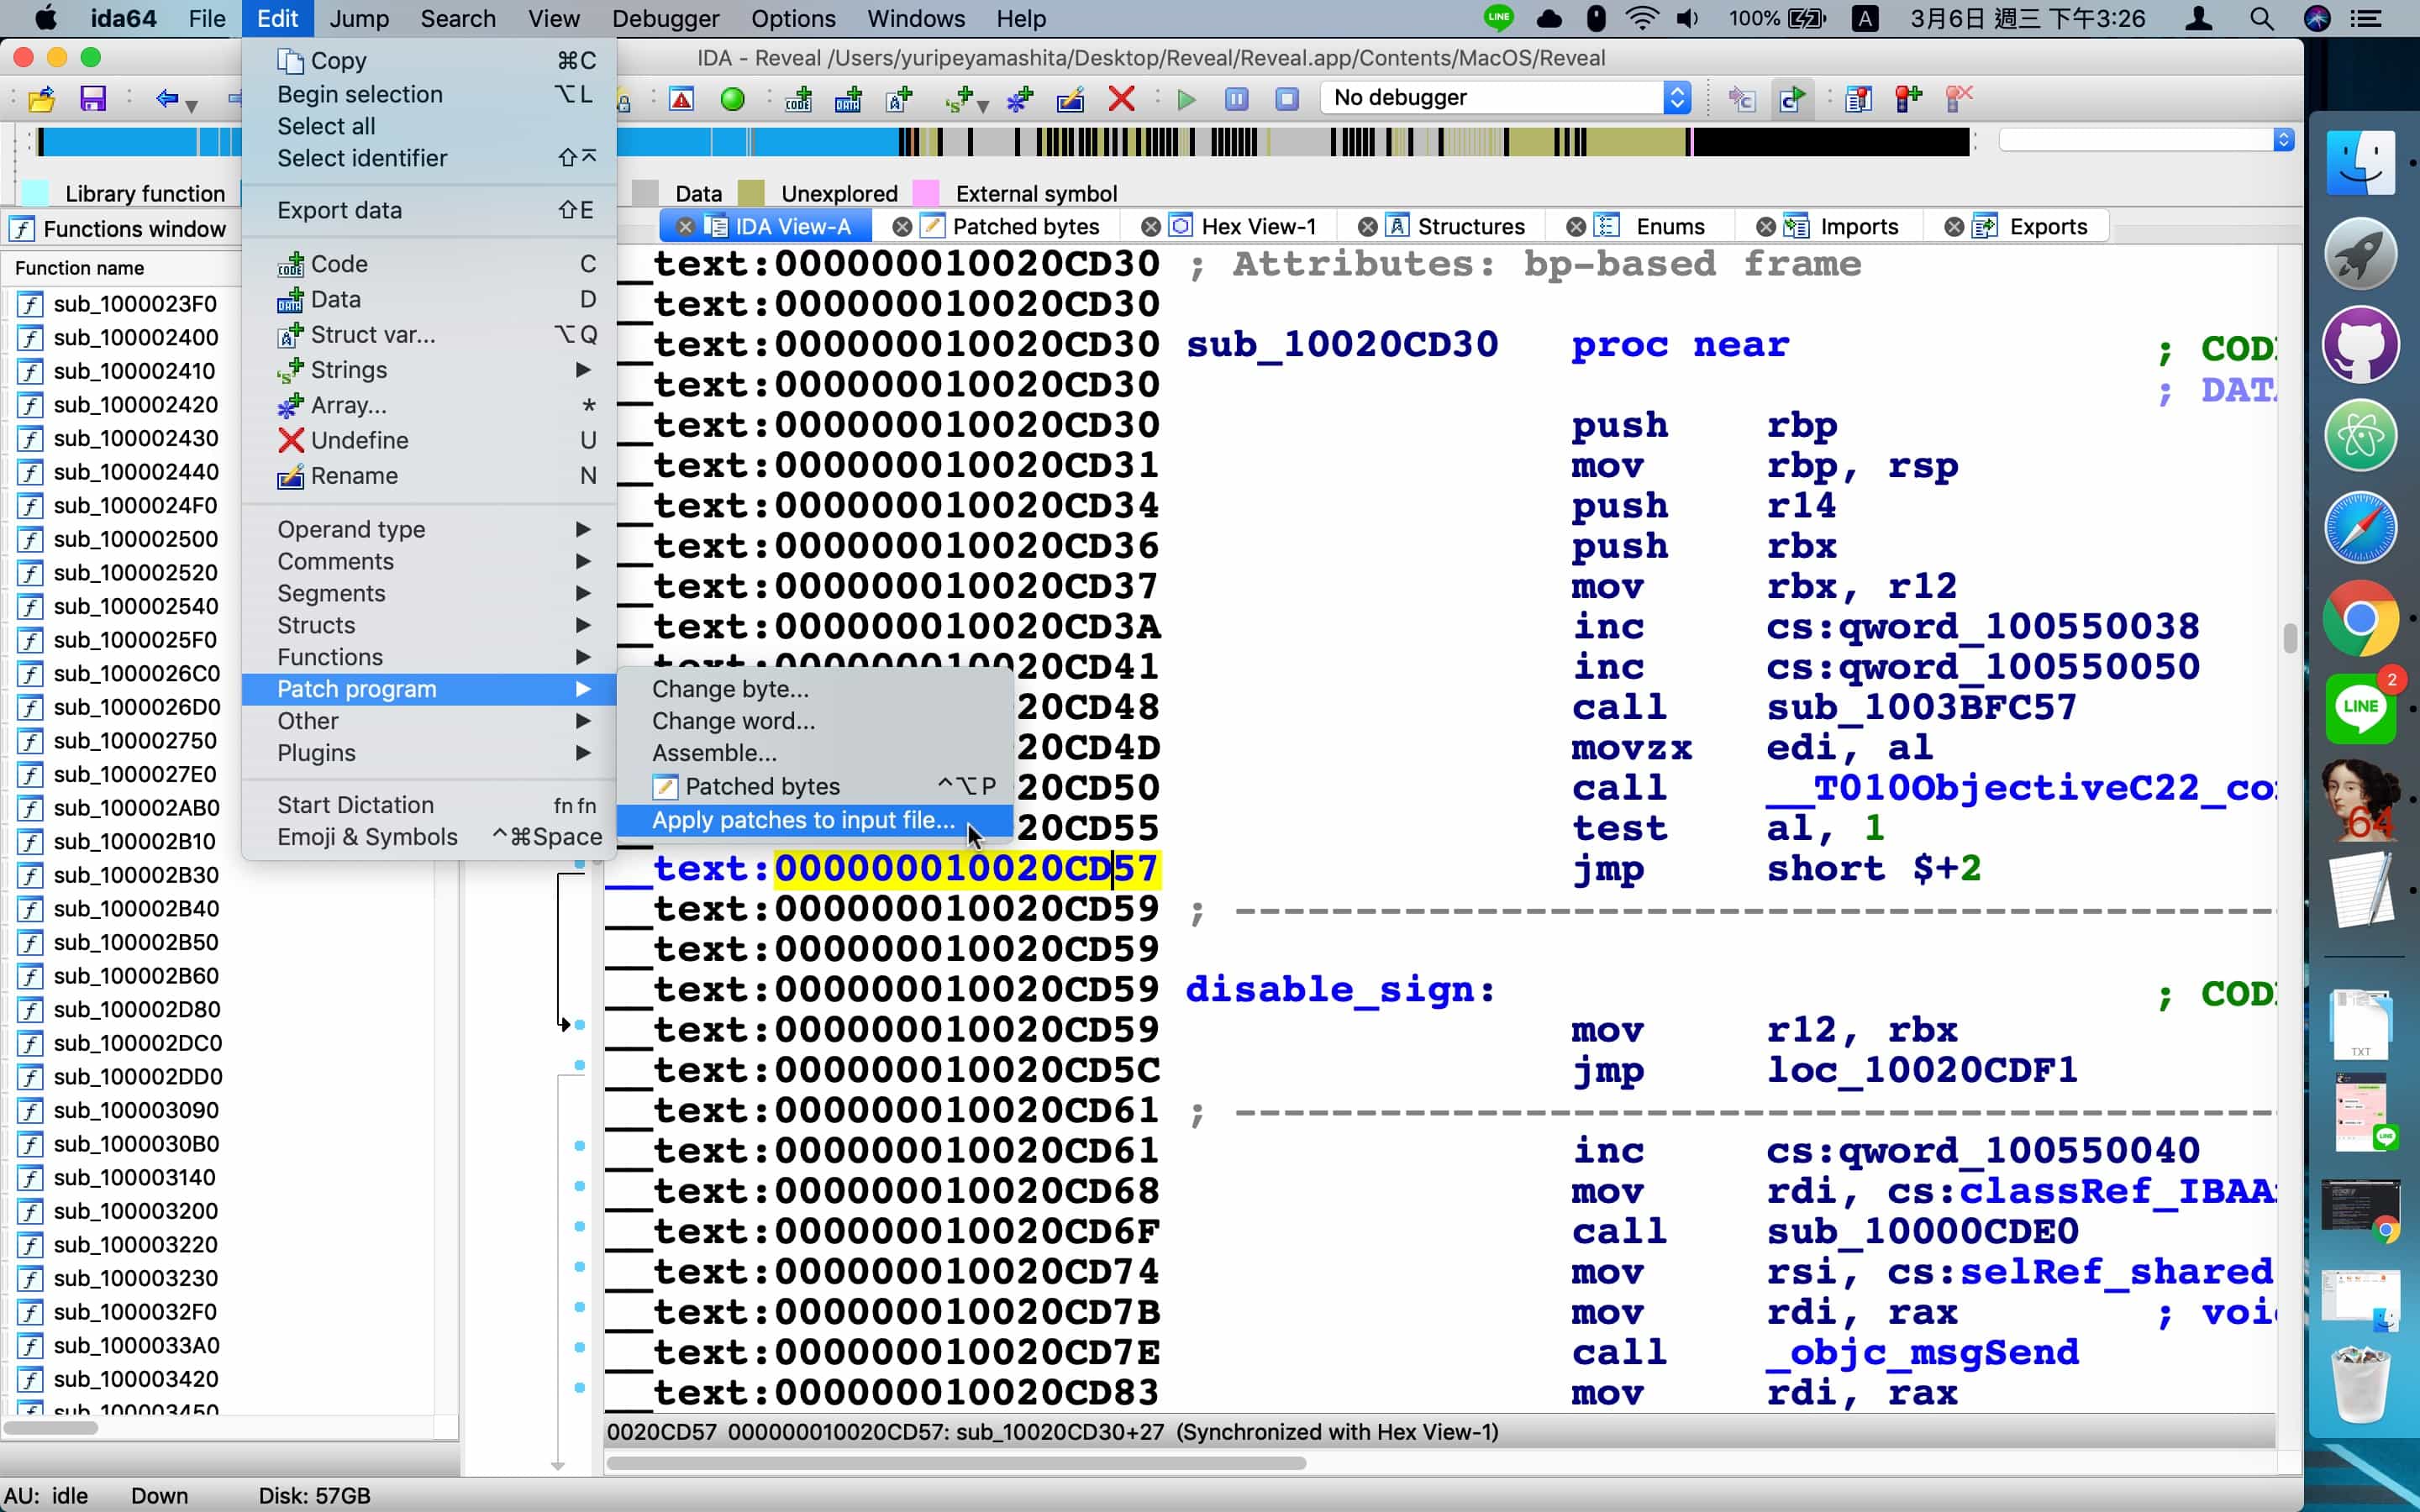Choose Change byte in Patch submenu
This screenshot has width=2420, height=1512.
(x=730, y=689)
